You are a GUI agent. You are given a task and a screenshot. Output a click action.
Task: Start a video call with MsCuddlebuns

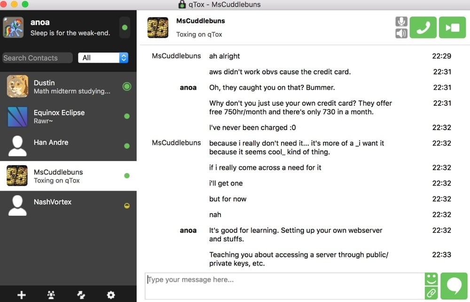(x=452, y=28)
